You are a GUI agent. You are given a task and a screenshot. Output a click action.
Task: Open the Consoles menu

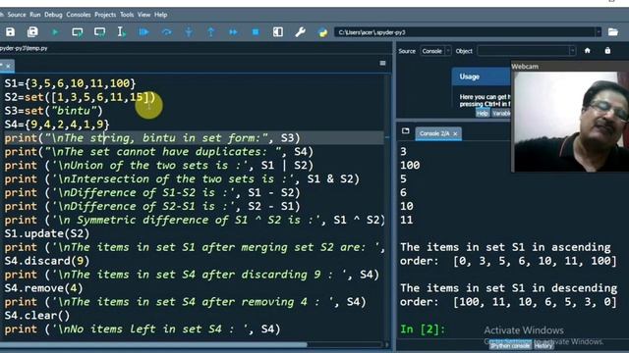click(x=79, y=15)
